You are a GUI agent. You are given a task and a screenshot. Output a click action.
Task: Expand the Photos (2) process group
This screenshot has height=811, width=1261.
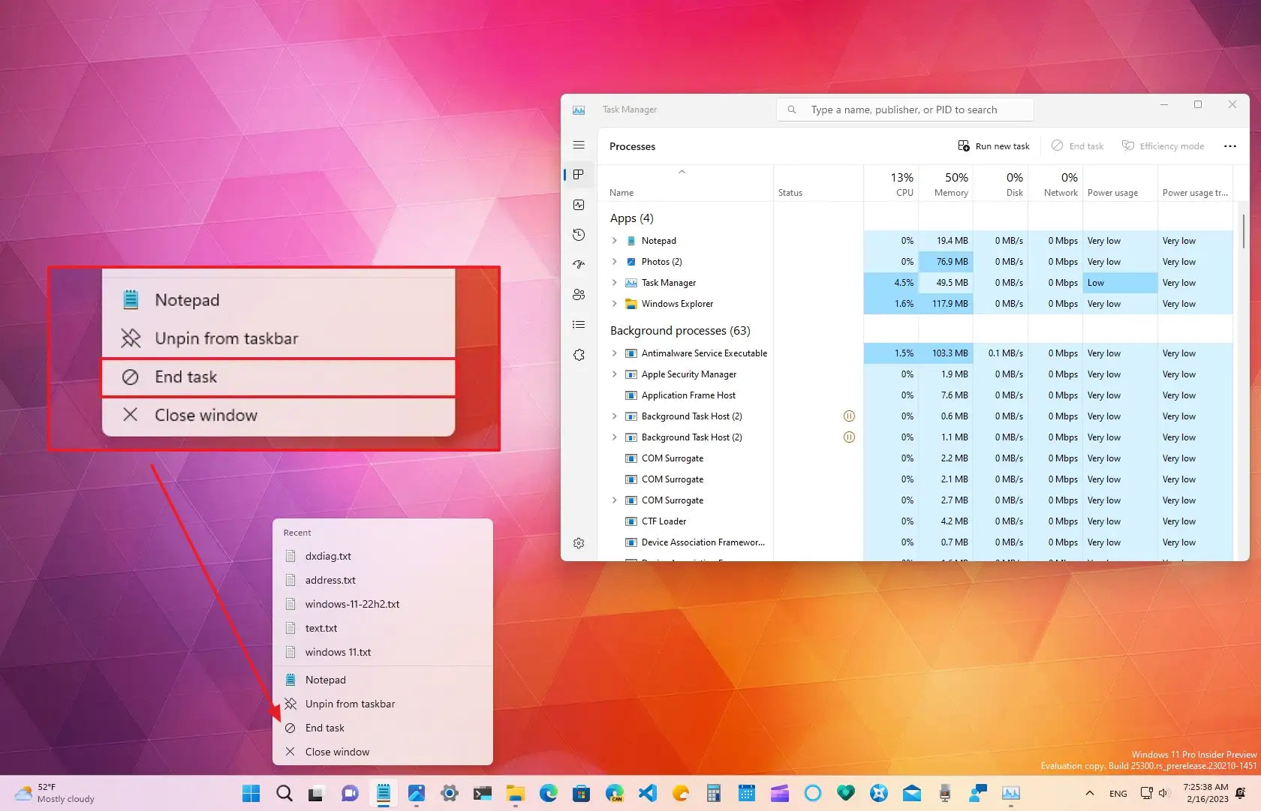(615, 262)
